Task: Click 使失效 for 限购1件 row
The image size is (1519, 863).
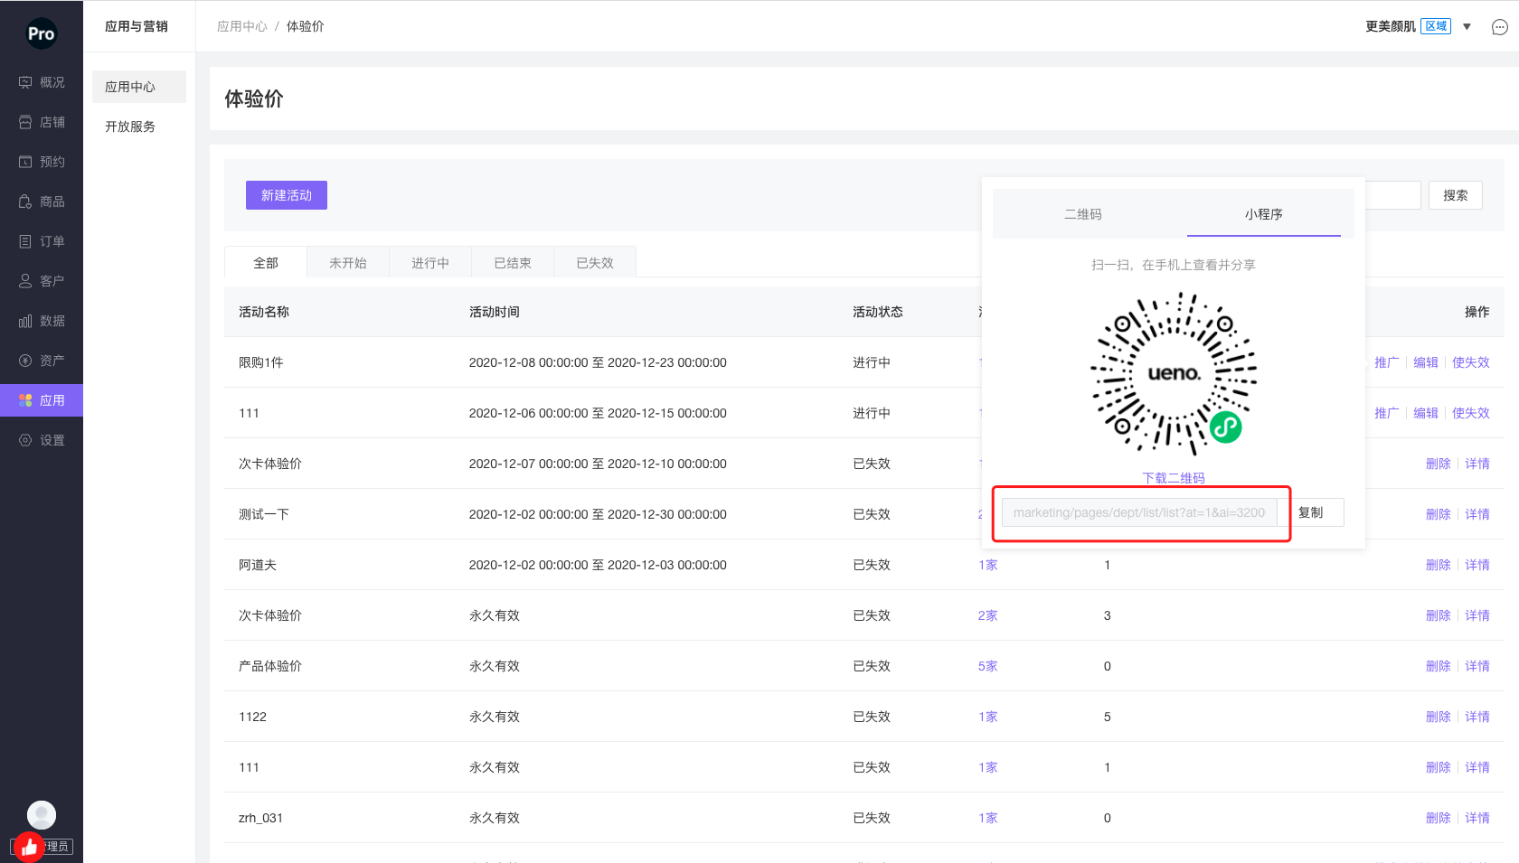Action: pos(1471,362)
